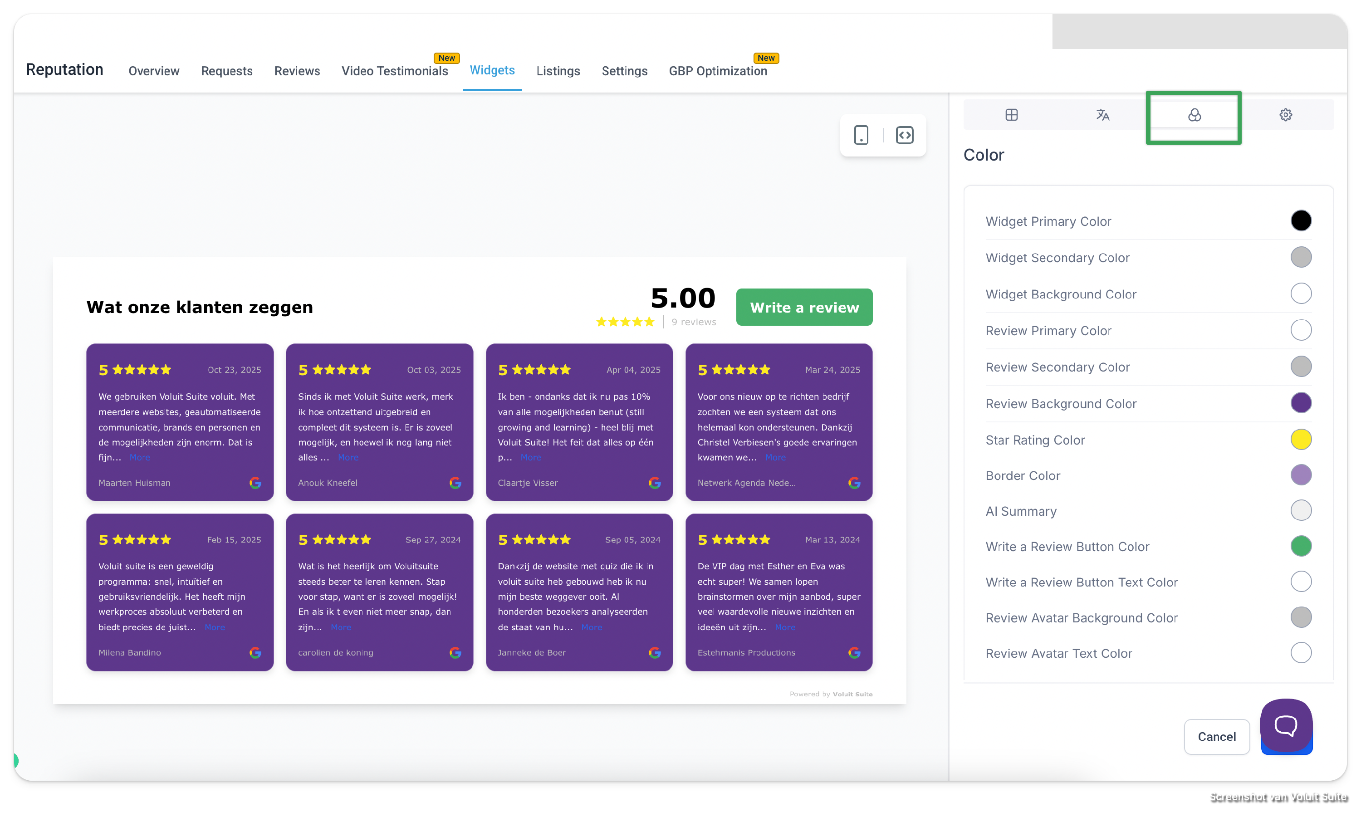1361x817 pixels.
Task: Open the gear settings tab icon
Action: pyautogui.click(x=1285, y=114)
